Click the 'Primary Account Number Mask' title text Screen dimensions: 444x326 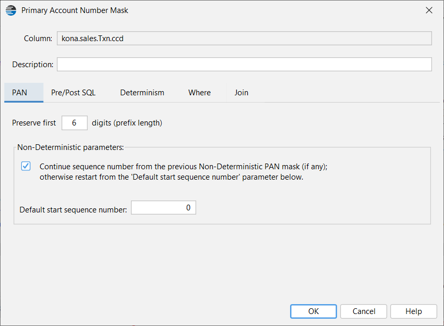point(75,10)
